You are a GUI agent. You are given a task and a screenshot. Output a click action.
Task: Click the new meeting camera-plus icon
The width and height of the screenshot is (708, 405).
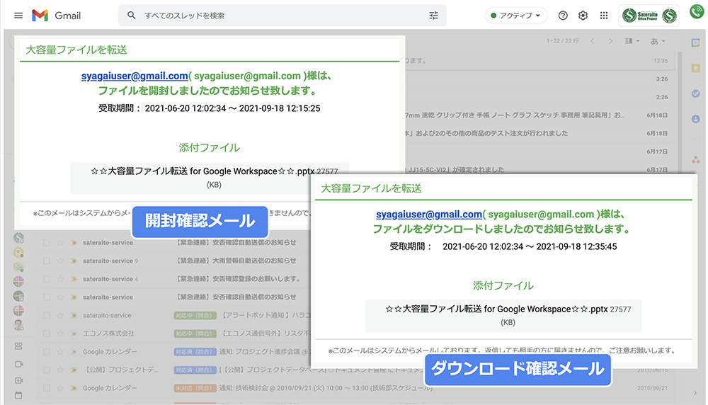(x=18, y=381)
